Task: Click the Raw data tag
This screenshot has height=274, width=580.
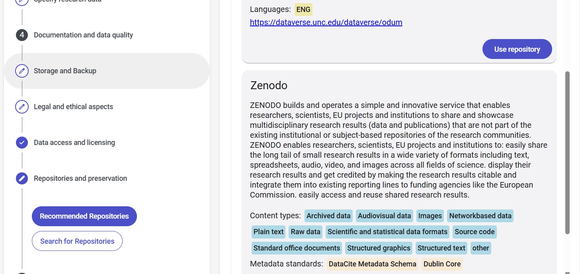Action: [306, 232]
